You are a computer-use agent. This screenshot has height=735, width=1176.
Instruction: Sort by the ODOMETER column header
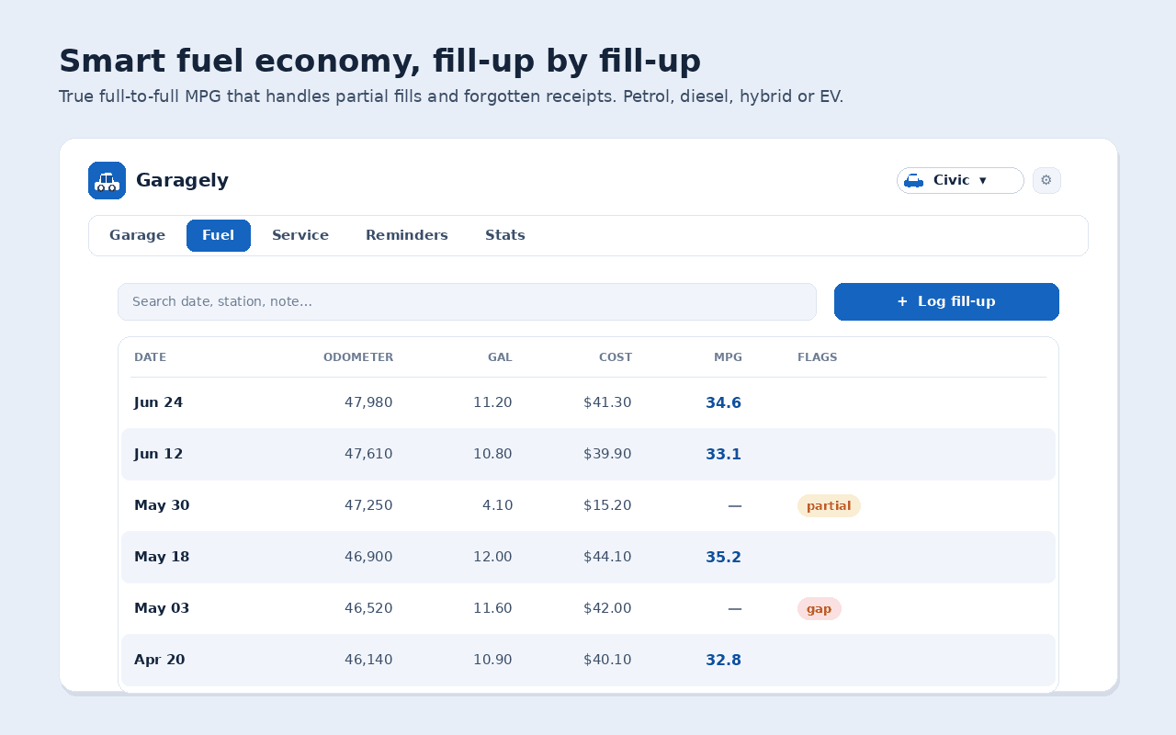tap(358, 357)
